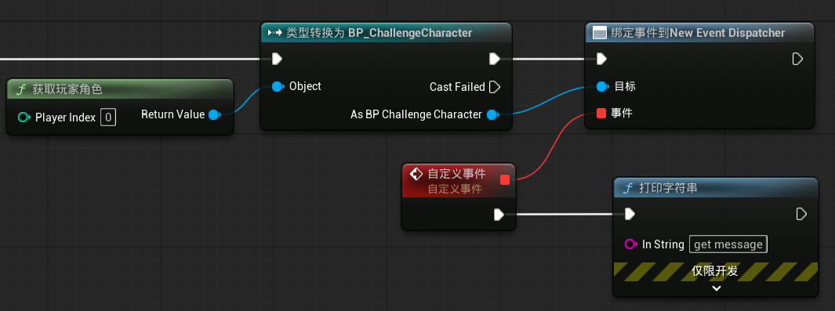
Task: Expand the Print String node's advanced options chevron
Action: 717,288
